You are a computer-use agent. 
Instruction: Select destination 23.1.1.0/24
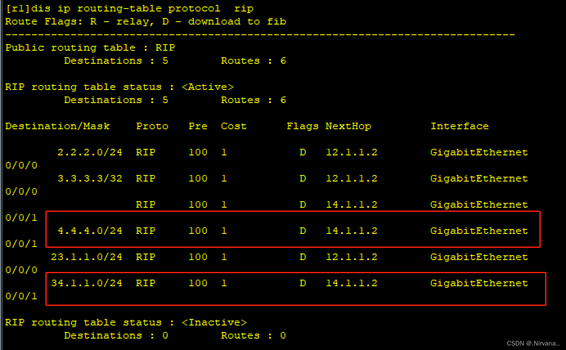87,257
